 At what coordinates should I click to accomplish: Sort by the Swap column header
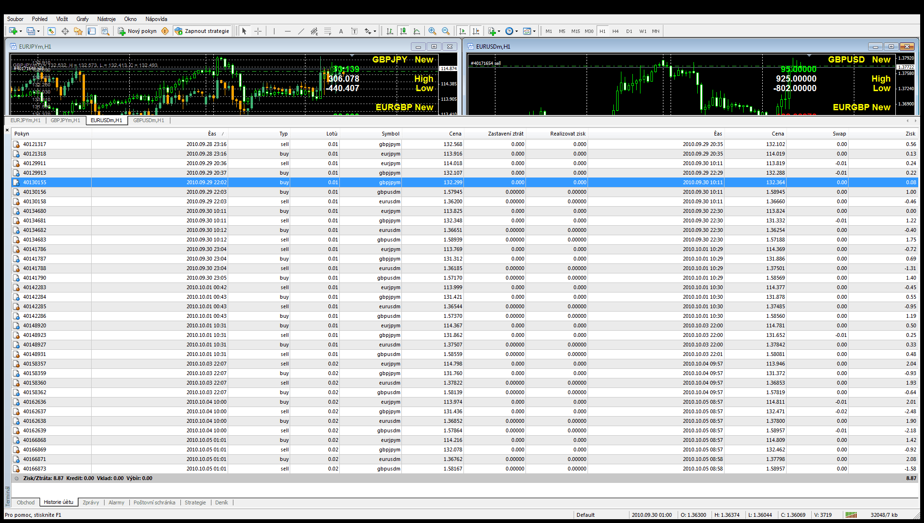pyautogui.click(x=817, y=134)
